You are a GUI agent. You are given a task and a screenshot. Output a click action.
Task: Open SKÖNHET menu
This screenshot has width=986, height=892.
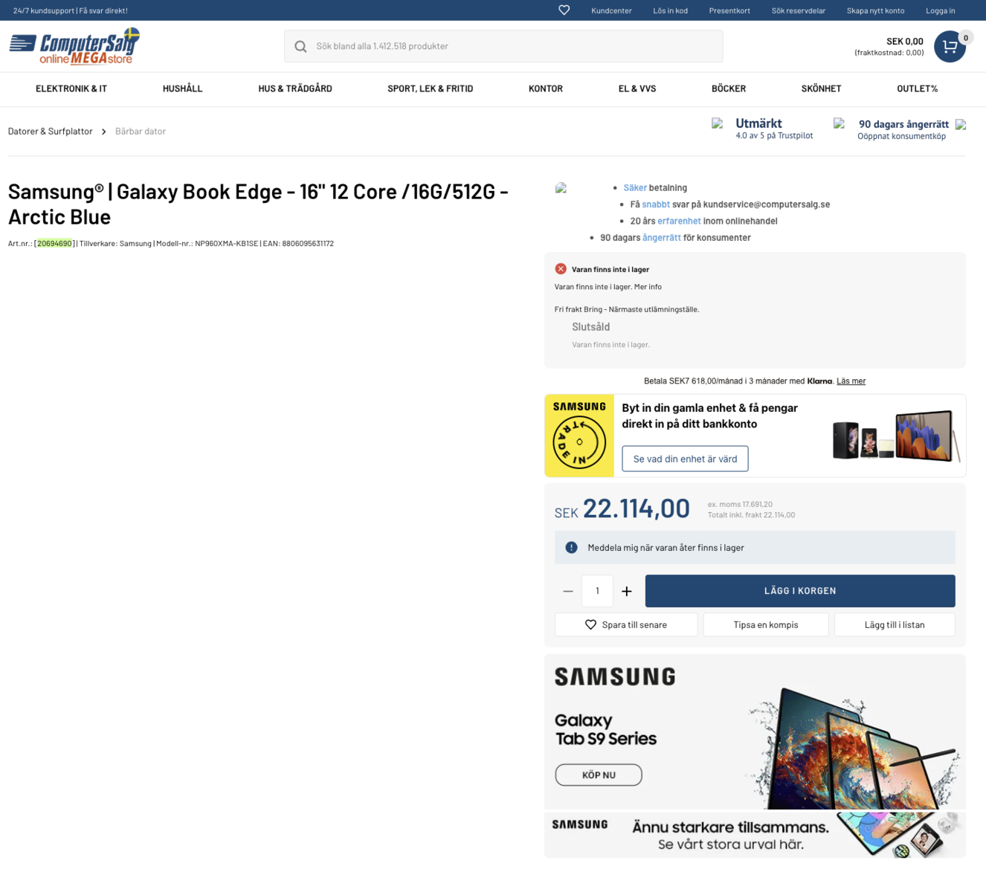[x=821, y=88]
